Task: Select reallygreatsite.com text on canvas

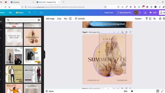Action: [93, 80]
